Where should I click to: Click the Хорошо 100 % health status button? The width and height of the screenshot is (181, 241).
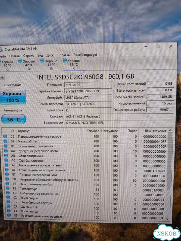point(13,97)
